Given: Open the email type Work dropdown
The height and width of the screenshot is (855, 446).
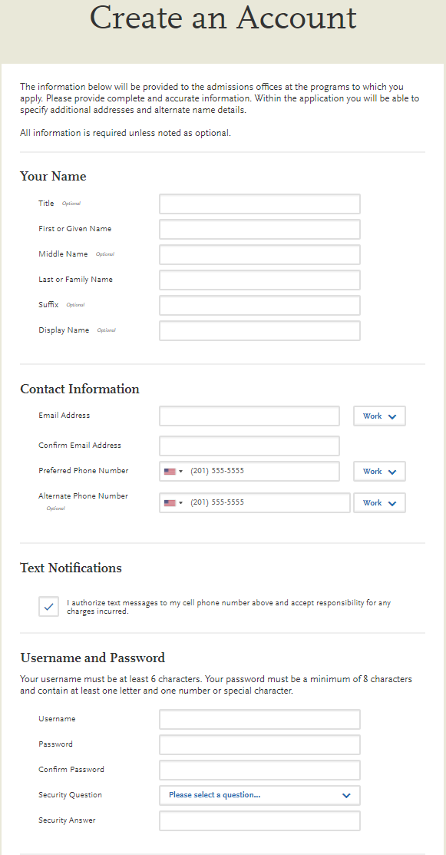Looking at the screenshot, I should 379,416.
